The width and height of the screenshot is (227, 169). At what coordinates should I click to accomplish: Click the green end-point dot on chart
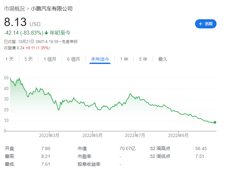[x=215, y=122]
